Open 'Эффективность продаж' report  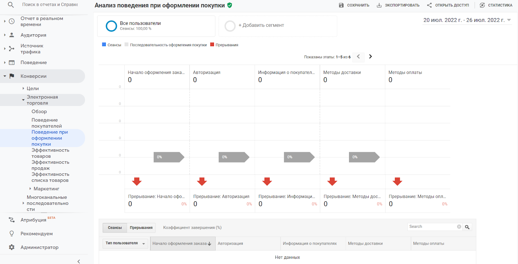(x=51, y=165)
